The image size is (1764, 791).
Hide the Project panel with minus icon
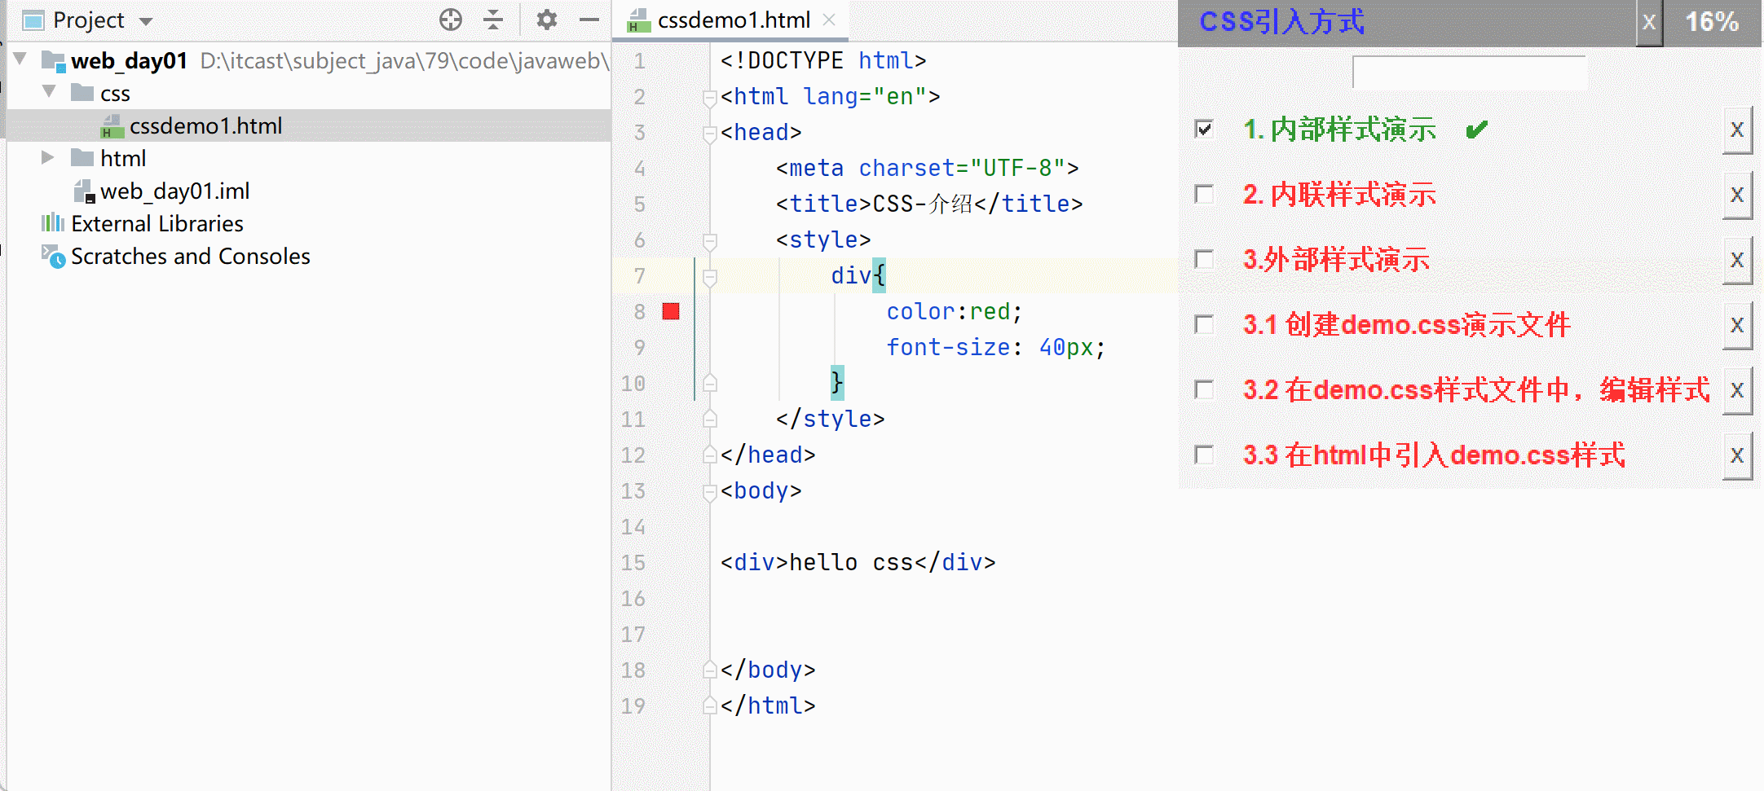tap(589, 20)
